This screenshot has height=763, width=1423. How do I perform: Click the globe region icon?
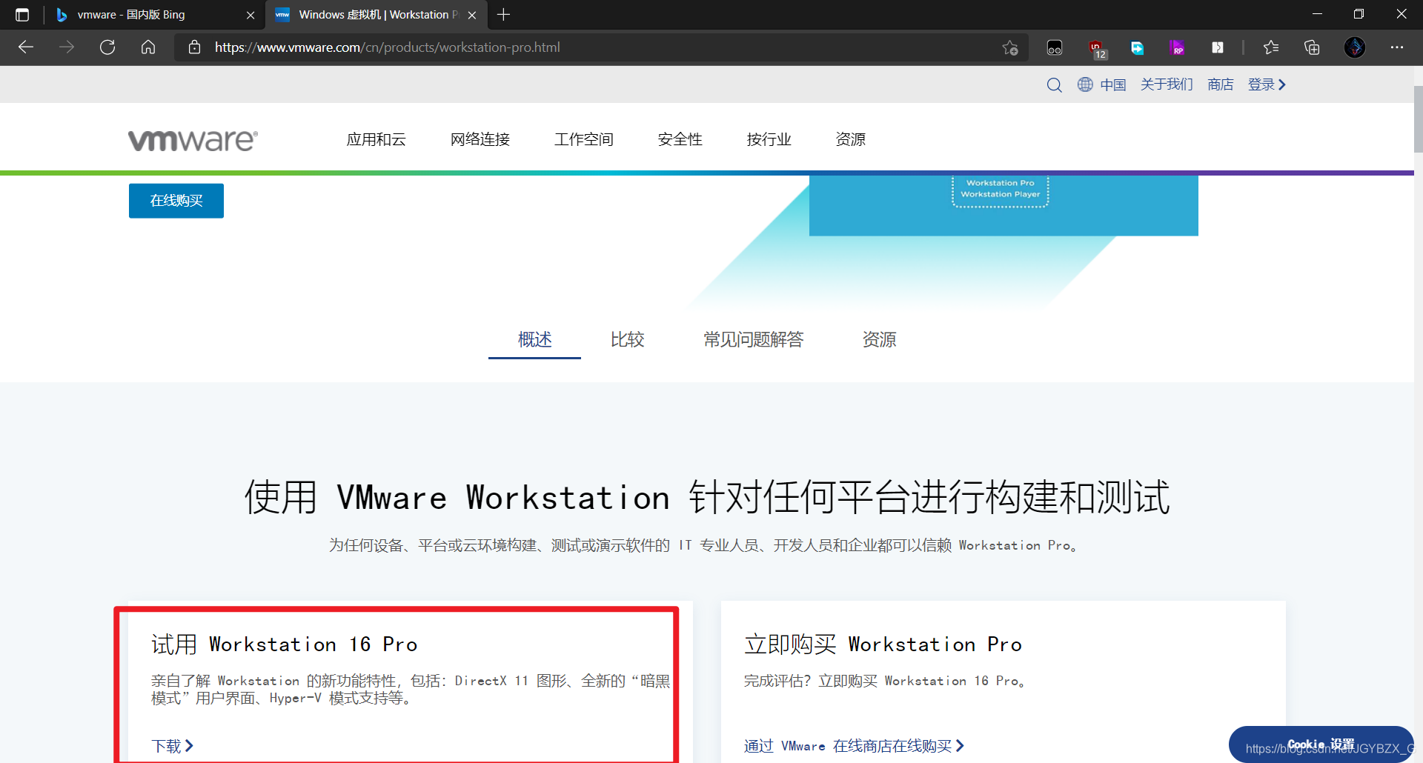click(x=1085, y=84)
